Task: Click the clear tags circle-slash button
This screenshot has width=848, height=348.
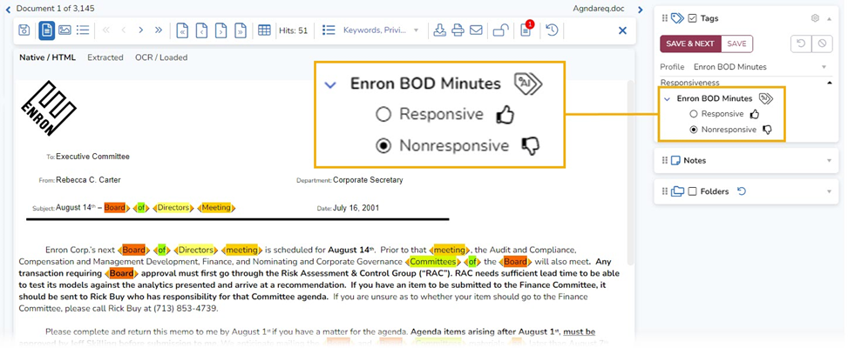Action: [822, 43]
